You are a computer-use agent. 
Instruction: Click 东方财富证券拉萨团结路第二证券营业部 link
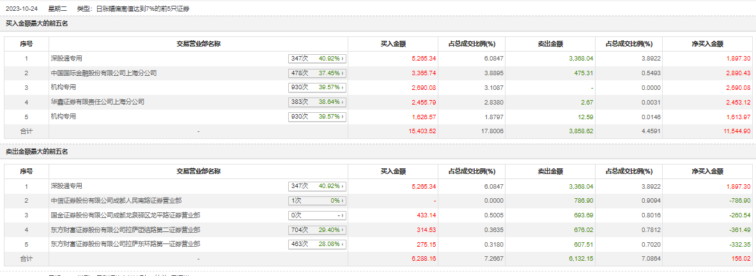125,229
